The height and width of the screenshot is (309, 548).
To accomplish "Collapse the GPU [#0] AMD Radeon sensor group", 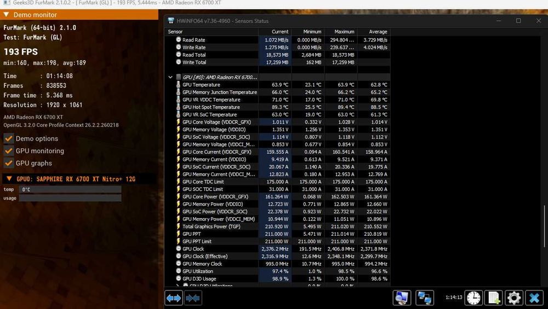I will point(170,77).
